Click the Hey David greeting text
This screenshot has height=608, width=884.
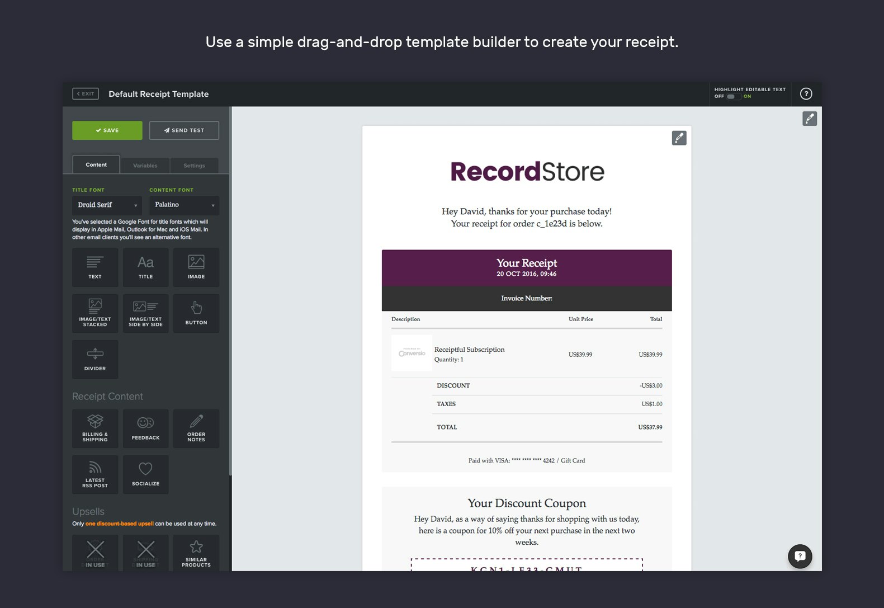[x=527, y=218]
